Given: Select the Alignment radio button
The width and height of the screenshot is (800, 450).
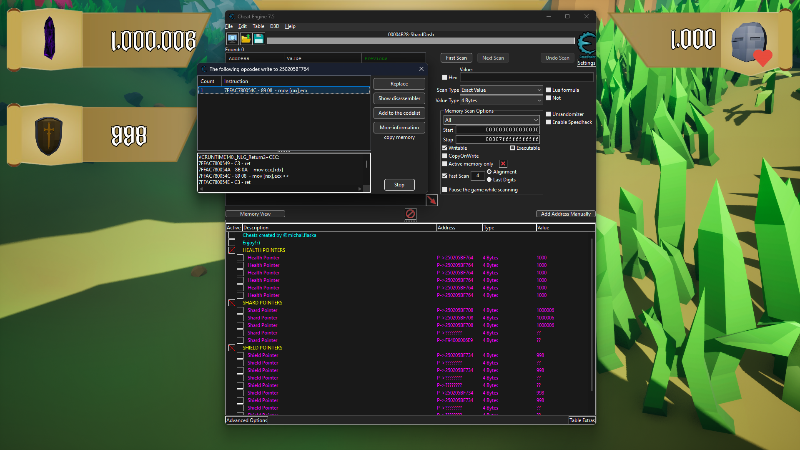Looking at the screenshot, I should pyautogui.click(x=489, y=172).
